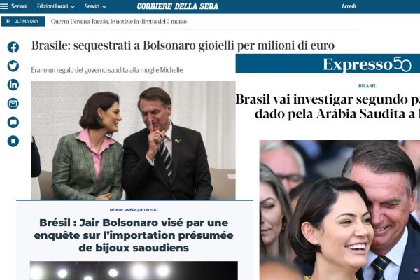This screenshot has height=280, width=420.
Task: Open the comments speech bubble icon
Action: click(13, 122)
